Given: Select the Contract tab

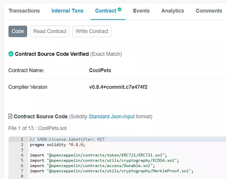Looking at the screenshot, I should click(x=105, y=11).
